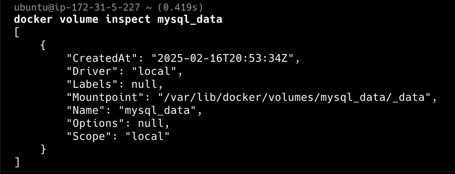Click the word inspect in the command
This screenshot has width=455, height=174.
pyautogui.click(x=128, y=20)
